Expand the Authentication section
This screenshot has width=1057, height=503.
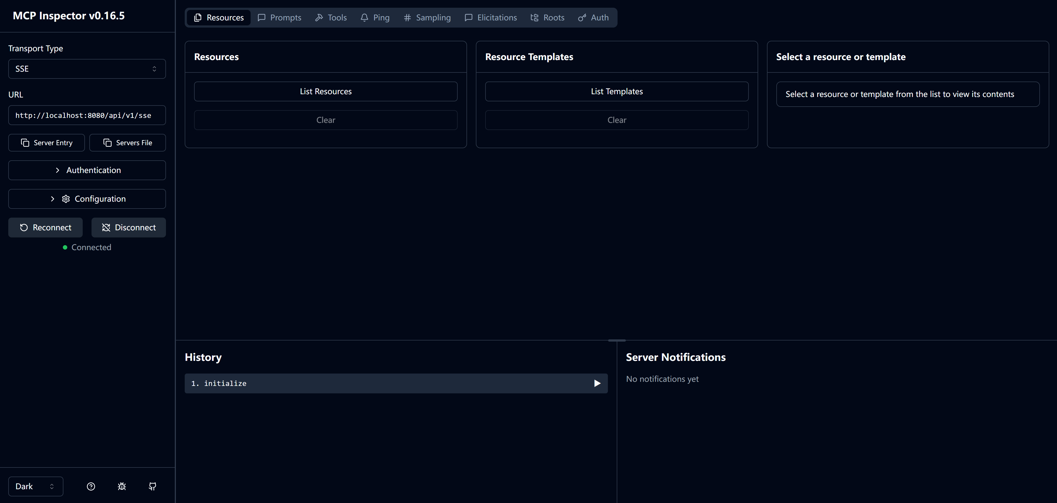[87, 170]
